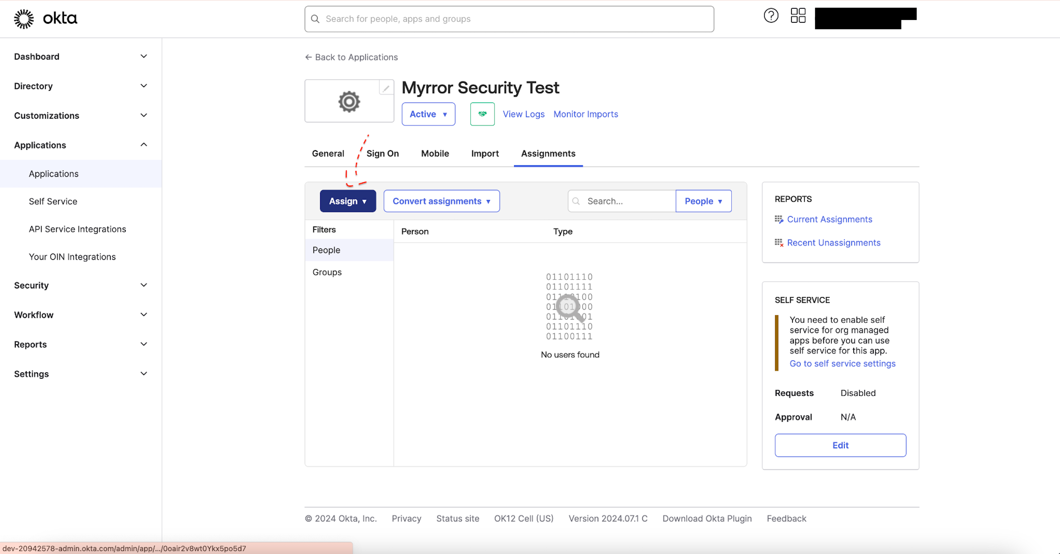Image resolution: width=1060 pixels, height=554 pixels.
Task: Click back arrow next to Back to Applications
Action: (x=308, y=57)
